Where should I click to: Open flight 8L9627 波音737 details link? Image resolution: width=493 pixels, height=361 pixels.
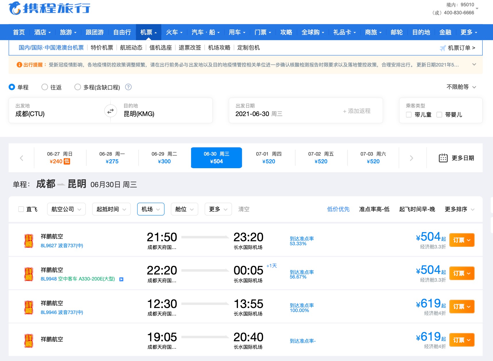pyautogui.click(x=62, y=246)
